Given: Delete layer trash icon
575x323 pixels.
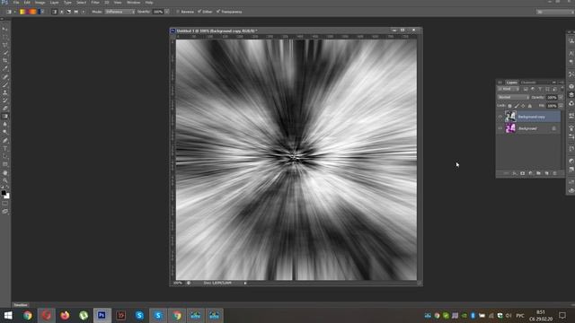Looking at the screenshot, I should [x=554, y=173].
